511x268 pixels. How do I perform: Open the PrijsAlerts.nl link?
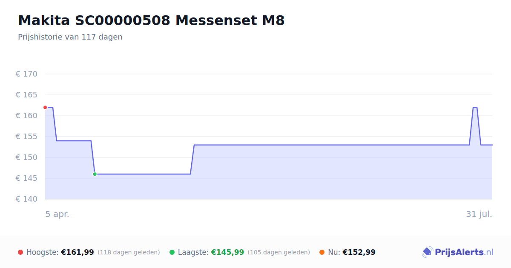click(457, 252)
